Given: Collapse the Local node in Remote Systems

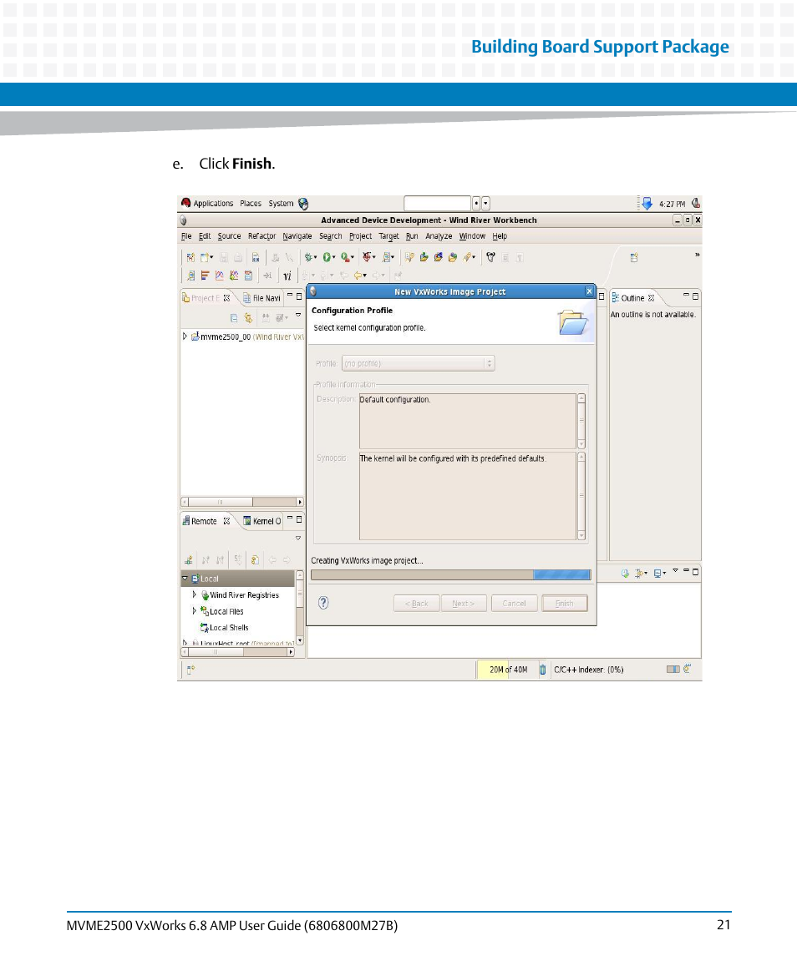Looking at the screenshot, I should [185, 578].
